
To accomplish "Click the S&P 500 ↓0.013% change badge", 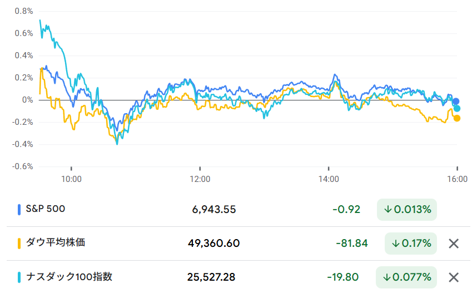I will tap(407, 209).
